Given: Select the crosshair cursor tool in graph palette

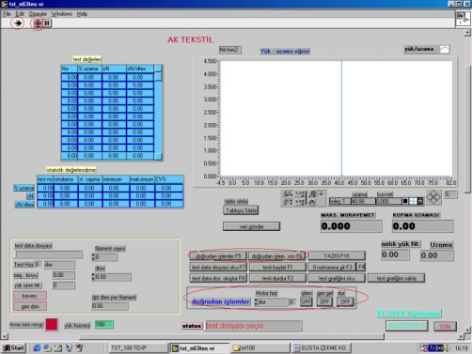Looking at the screenshot, I should pyautogui.click(x=322, y=194).
